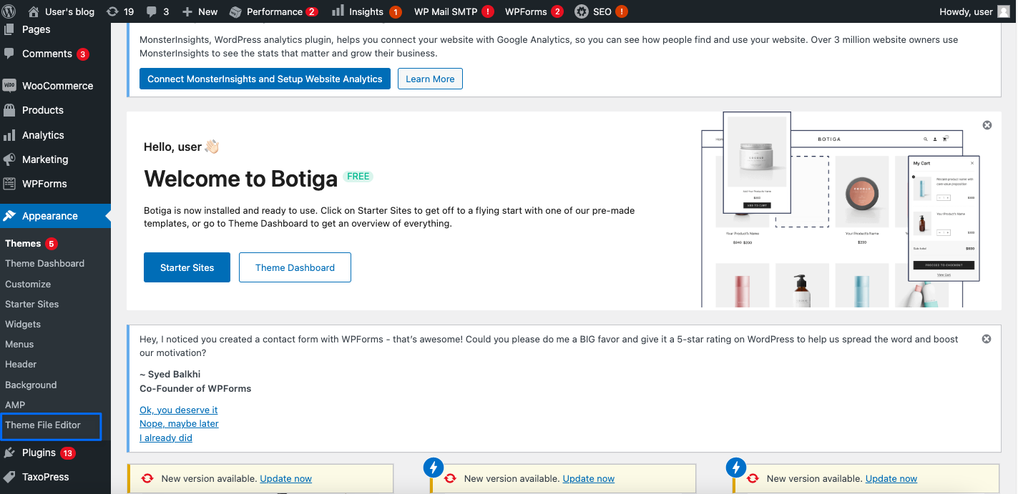
Task: Open Menus under Appearance
Action: 19,345
